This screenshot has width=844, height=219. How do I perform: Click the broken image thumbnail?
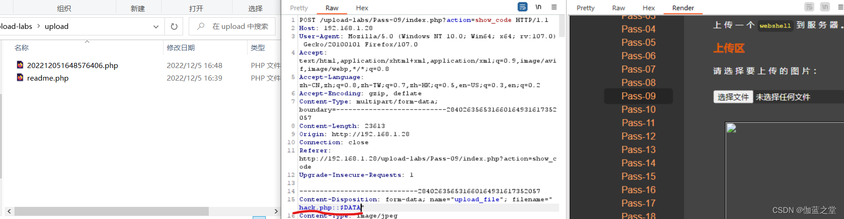pyautogui.click(x=731, y=129)
